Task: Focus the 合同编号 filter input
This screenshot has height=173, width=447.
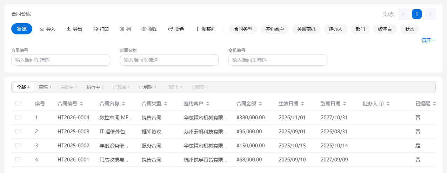Action: [x=61, y=60]
